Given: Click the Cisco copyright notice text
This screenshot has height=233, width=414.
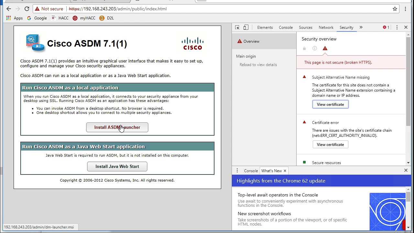Looking at the screenshot, I should (117, 180).
